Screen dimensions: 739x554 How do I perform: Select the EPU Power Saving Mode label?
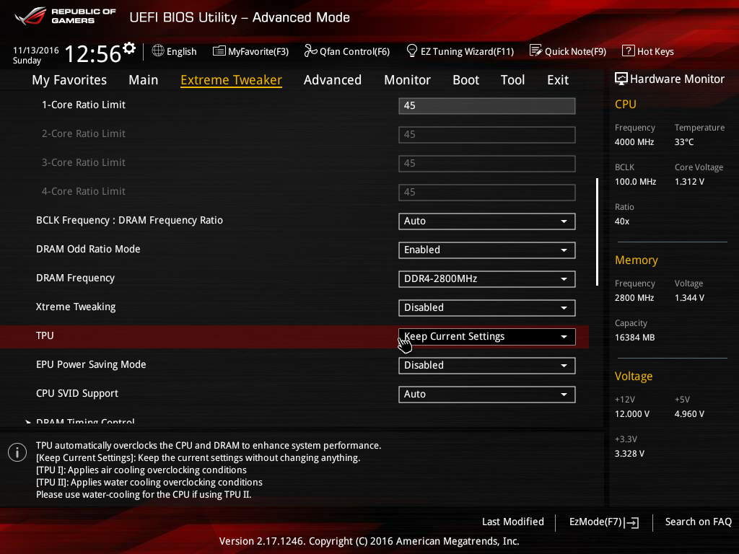point(91,364)
